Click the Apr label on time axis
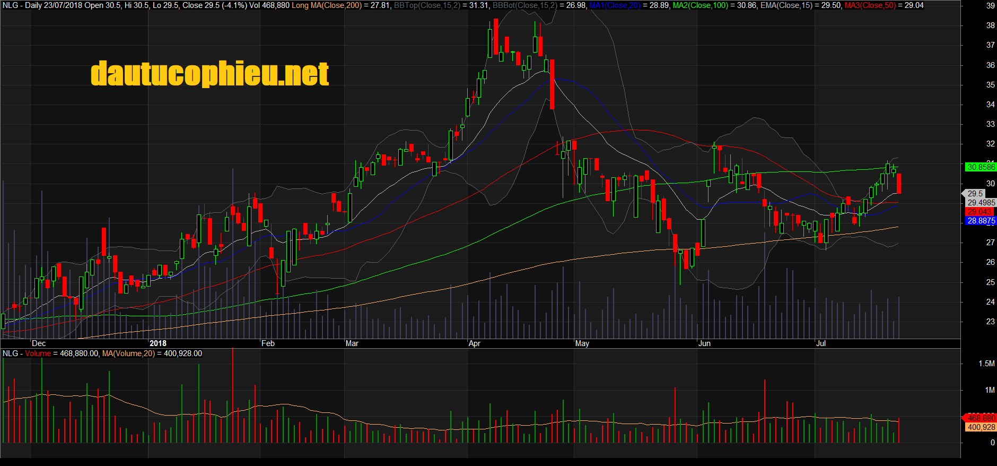The height and width of the screenshot is (466, 997). [475, 343]
